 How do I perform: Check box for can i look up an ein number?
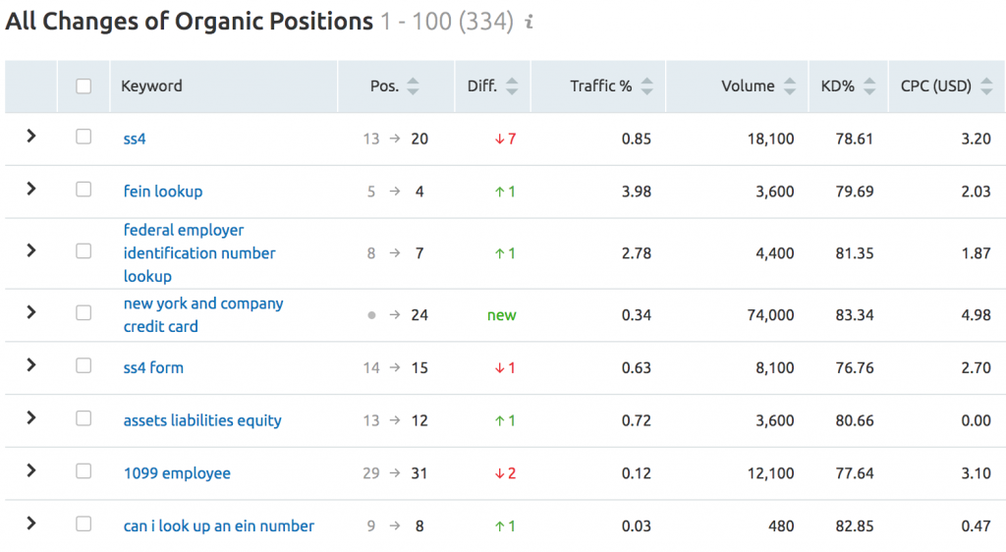pyautogui.click(x=84, y=524)
